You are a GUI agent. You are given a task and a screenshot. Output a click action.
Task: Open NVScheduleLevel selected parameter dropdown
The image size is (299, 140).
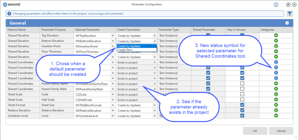(x=113, y=116)
